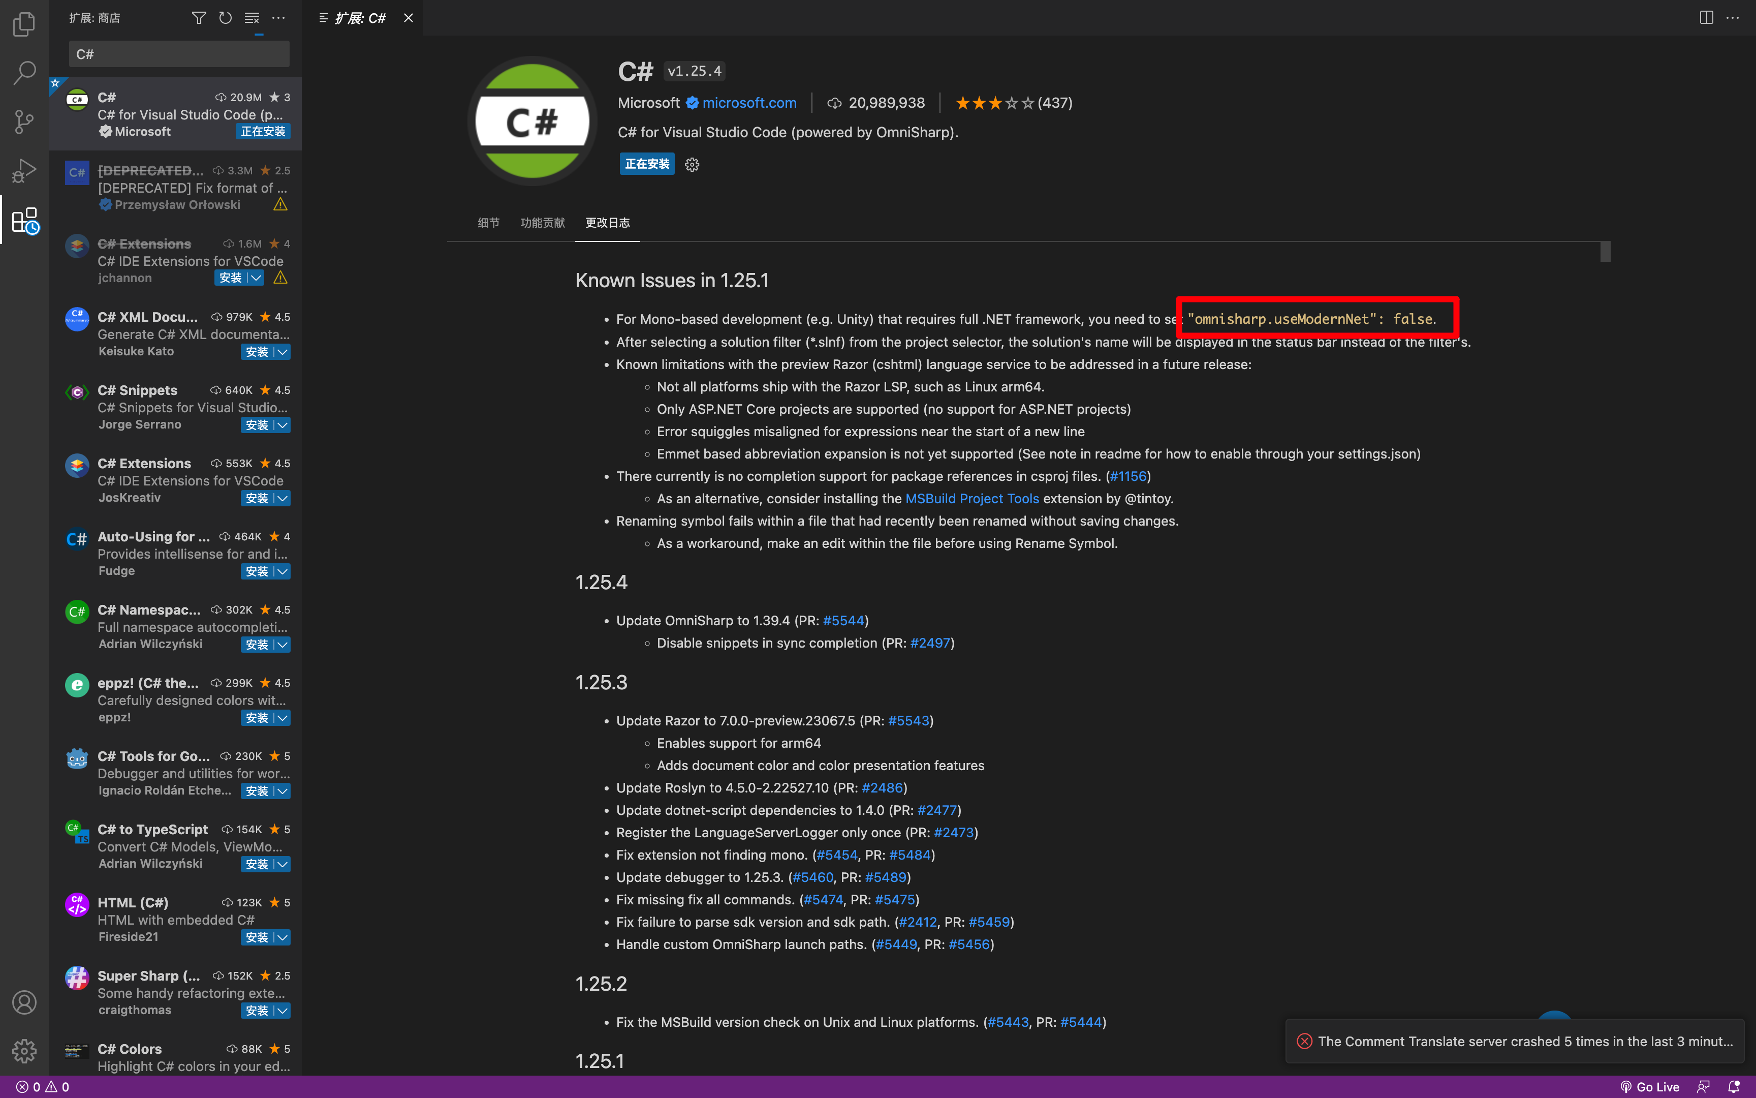Install C# Tools for Godot extension
The image size is (1756, 1098).
tap(257, 791)
